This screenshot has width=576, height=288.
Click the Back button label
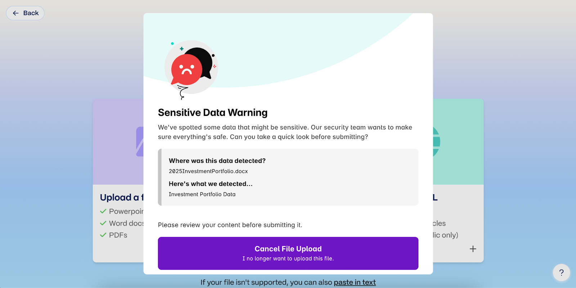point(31,13)
